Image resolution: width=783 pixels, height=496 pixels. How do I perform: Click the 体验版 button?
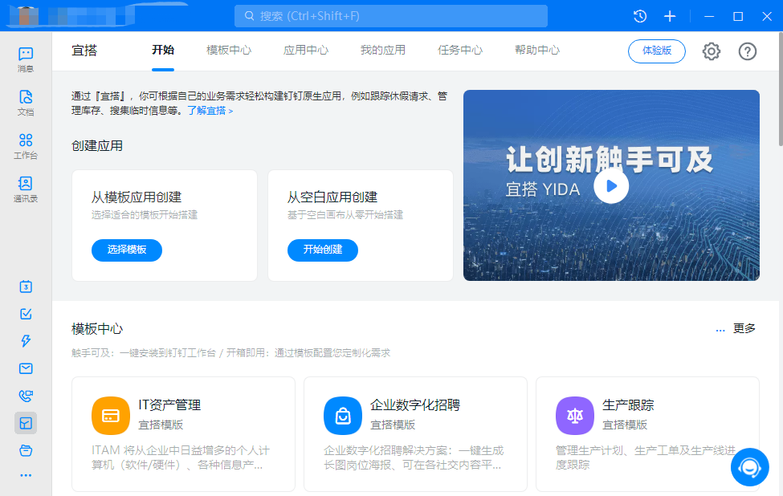pos(657,51)
